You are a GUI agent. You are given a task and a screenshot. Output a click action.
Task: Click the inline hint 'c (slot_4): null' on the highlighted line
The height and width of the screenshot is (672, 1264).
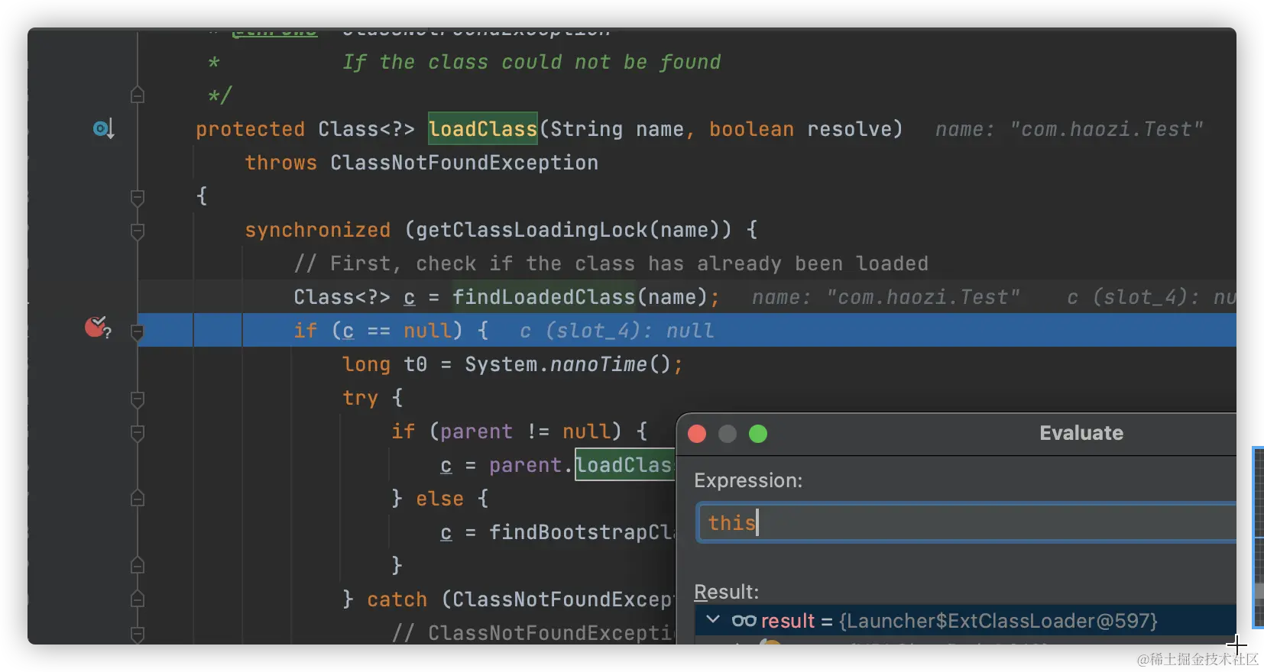click(617, 331)
